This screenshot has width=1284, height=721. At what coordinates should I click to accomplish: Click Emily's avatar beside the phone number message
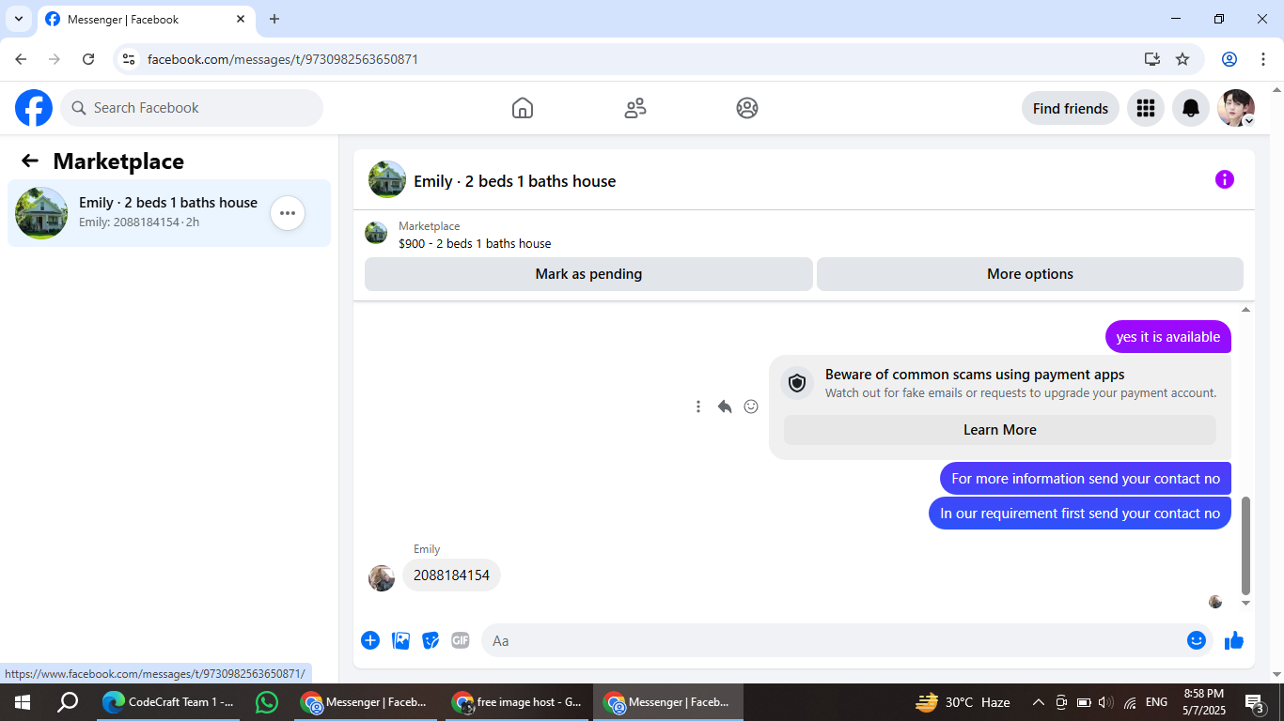[x=382, y=577]
